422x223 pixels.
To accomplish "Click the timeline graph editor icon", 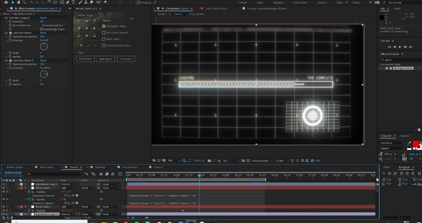I will [120, 174].
